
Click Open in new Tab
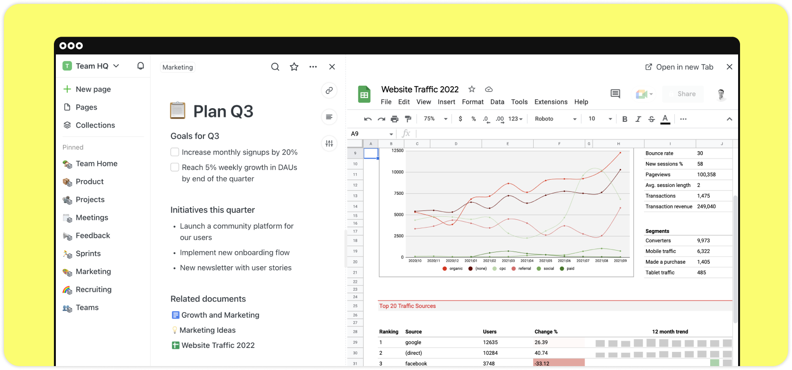679,67
